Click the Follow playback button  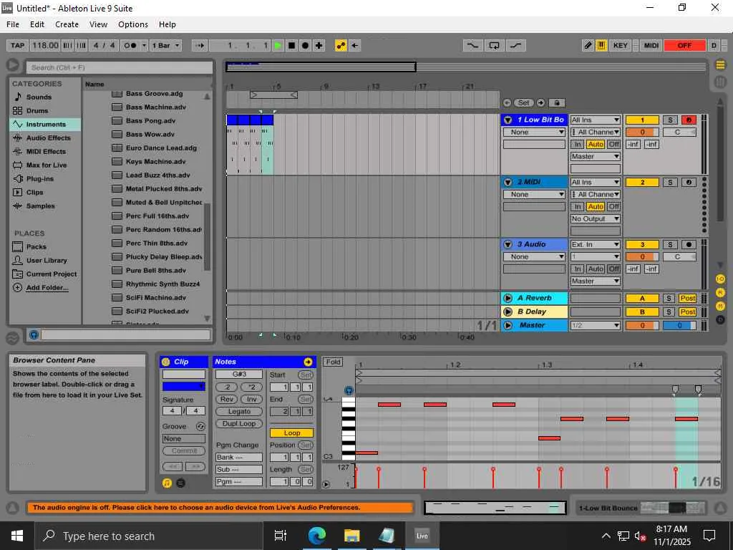pos(200,45)
